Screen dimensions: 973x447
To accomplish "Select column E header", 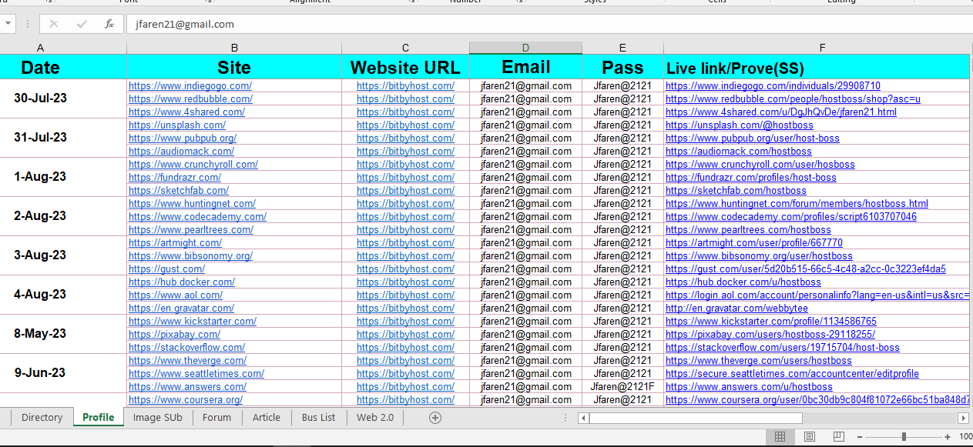I will [622, 48].
